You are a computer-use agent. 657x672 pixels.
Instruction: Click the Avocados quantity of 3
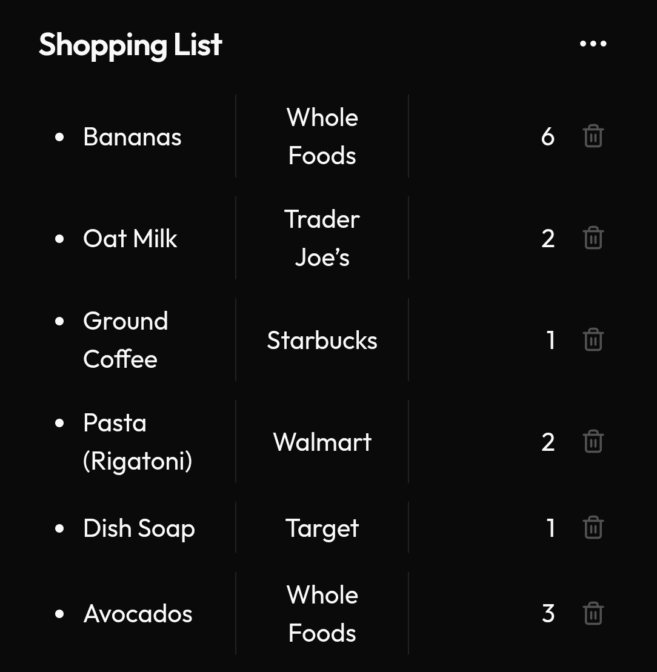pos(549,614)
